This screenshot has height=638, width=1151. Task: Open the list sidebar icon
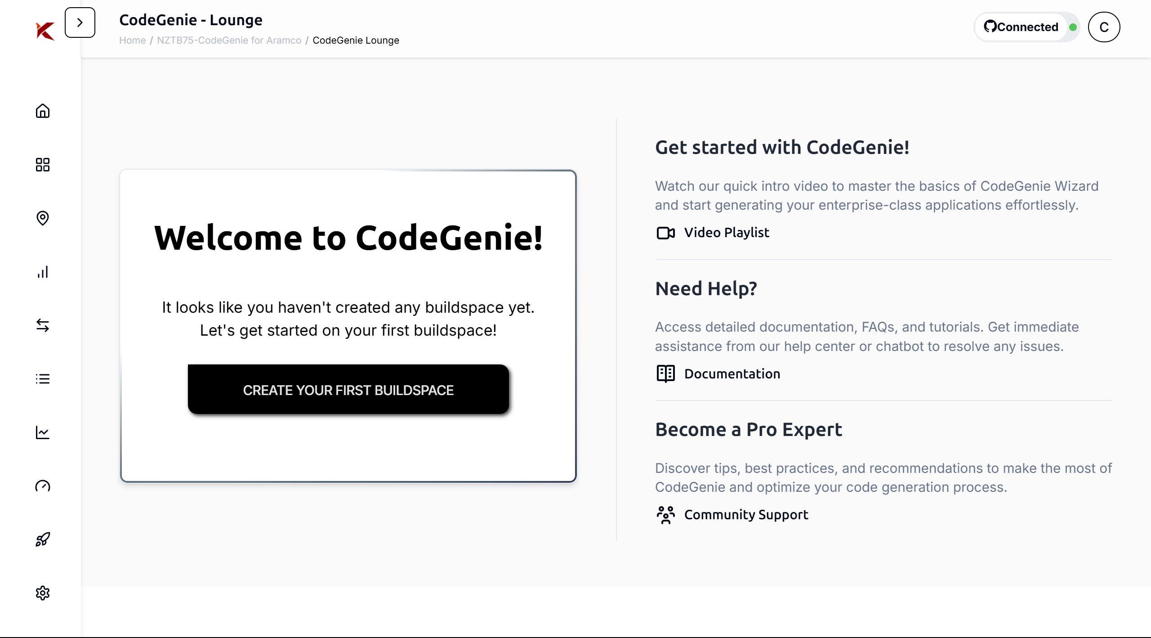[x=43, y=379]
